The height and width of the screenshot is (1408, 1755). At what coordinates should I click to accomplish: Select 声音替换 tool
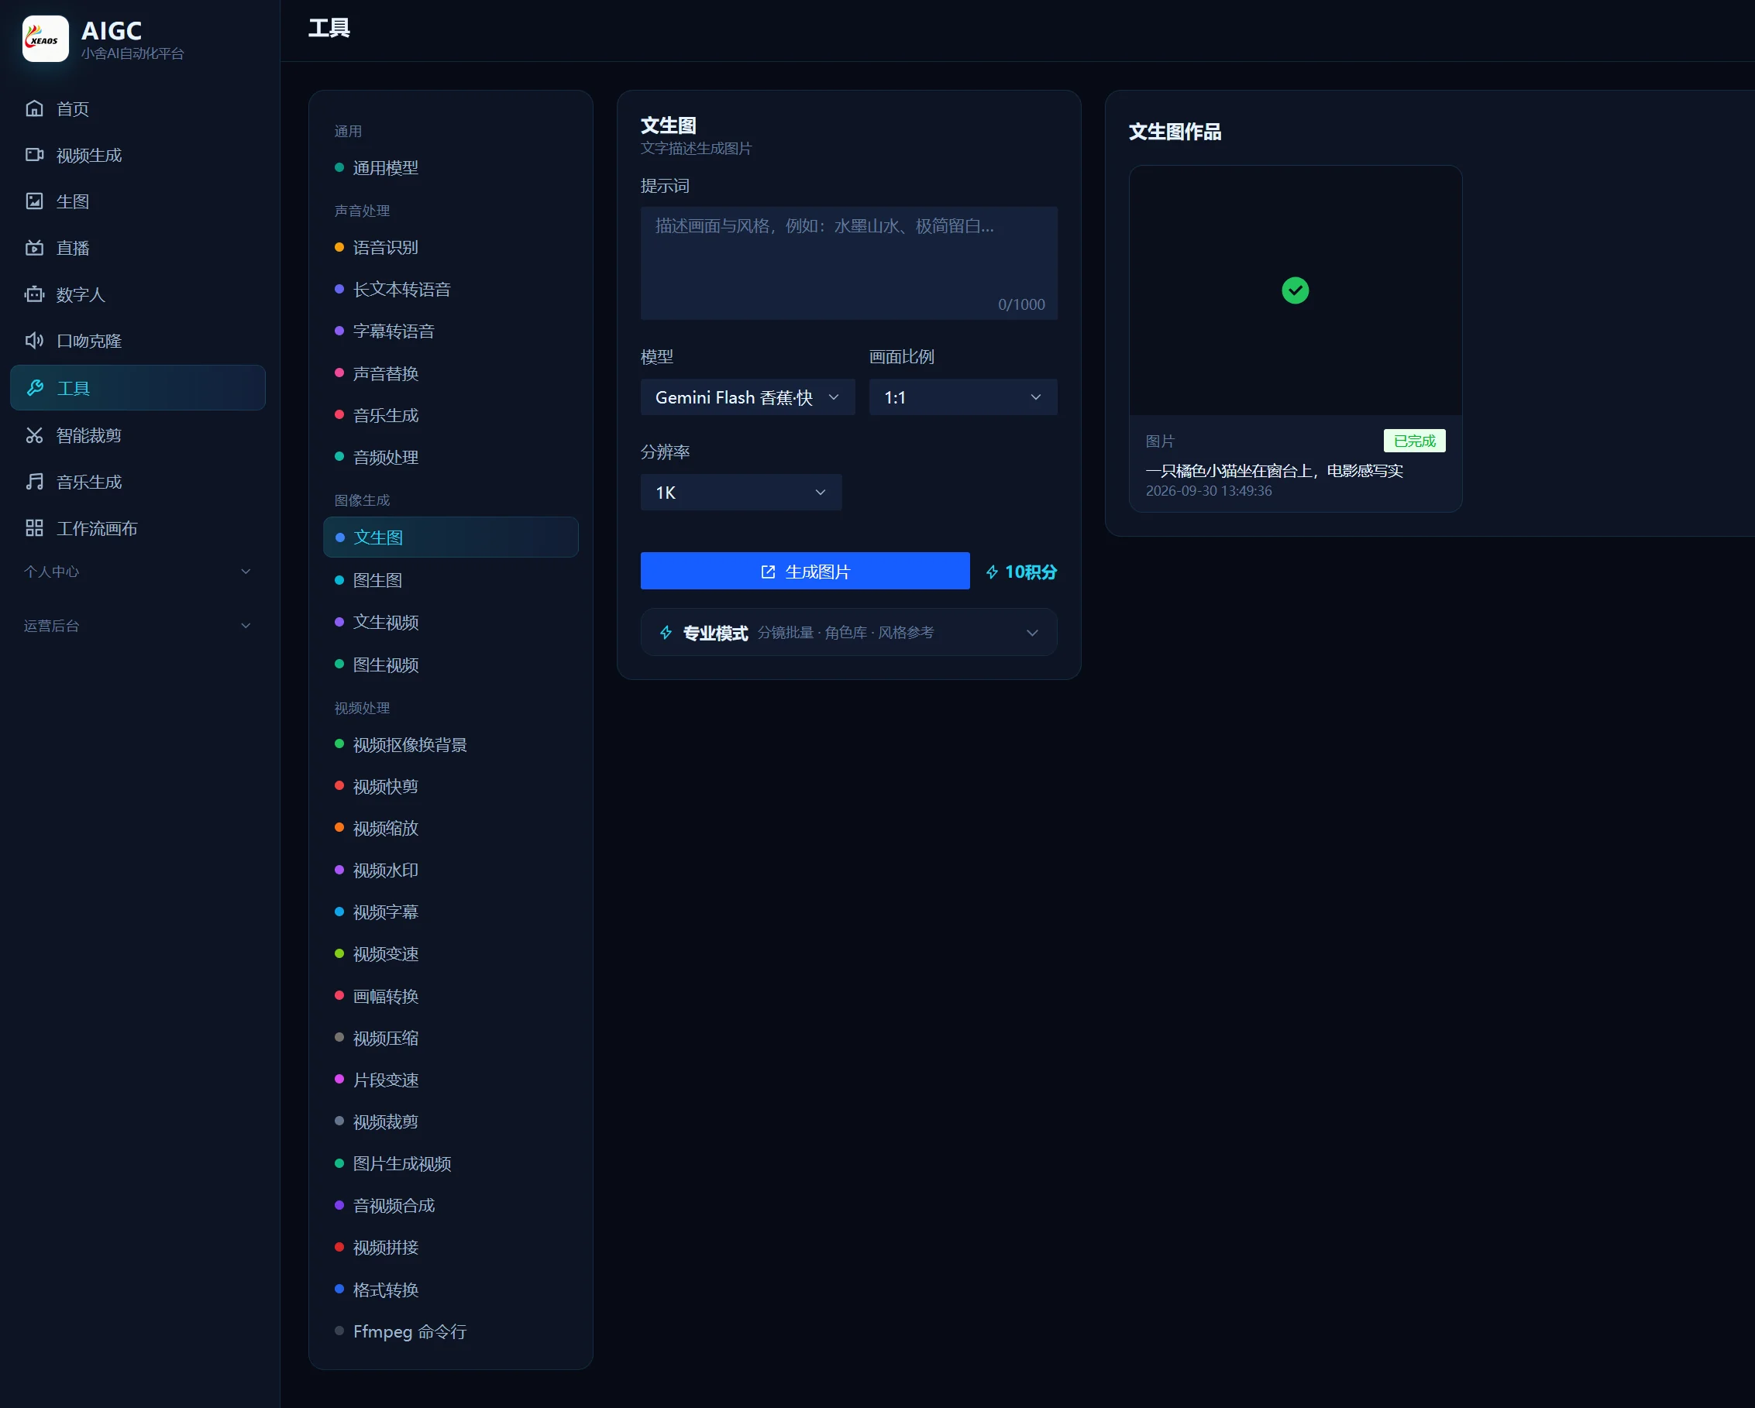point(450,373)
